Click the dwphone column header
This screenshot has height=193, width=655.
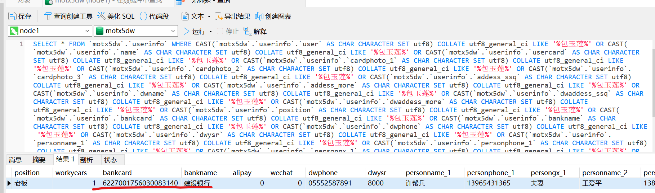point(335,173)
